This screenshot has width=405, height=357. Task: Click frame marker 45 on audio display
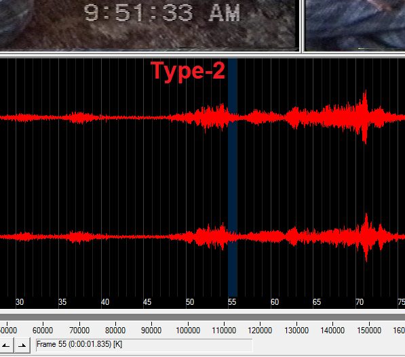147,302
